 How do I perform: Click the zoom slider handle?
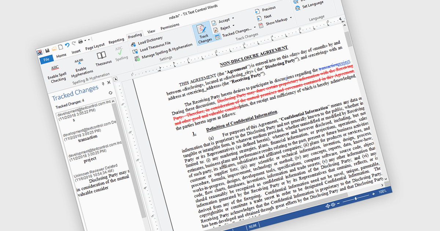point(356,198)
